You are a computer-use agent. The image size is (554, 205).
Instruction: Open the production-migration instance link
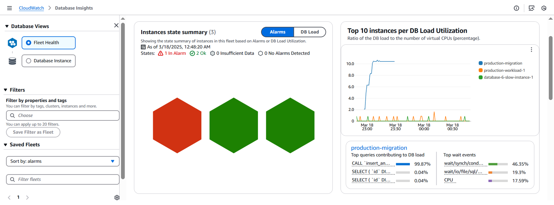click(379, 148)
